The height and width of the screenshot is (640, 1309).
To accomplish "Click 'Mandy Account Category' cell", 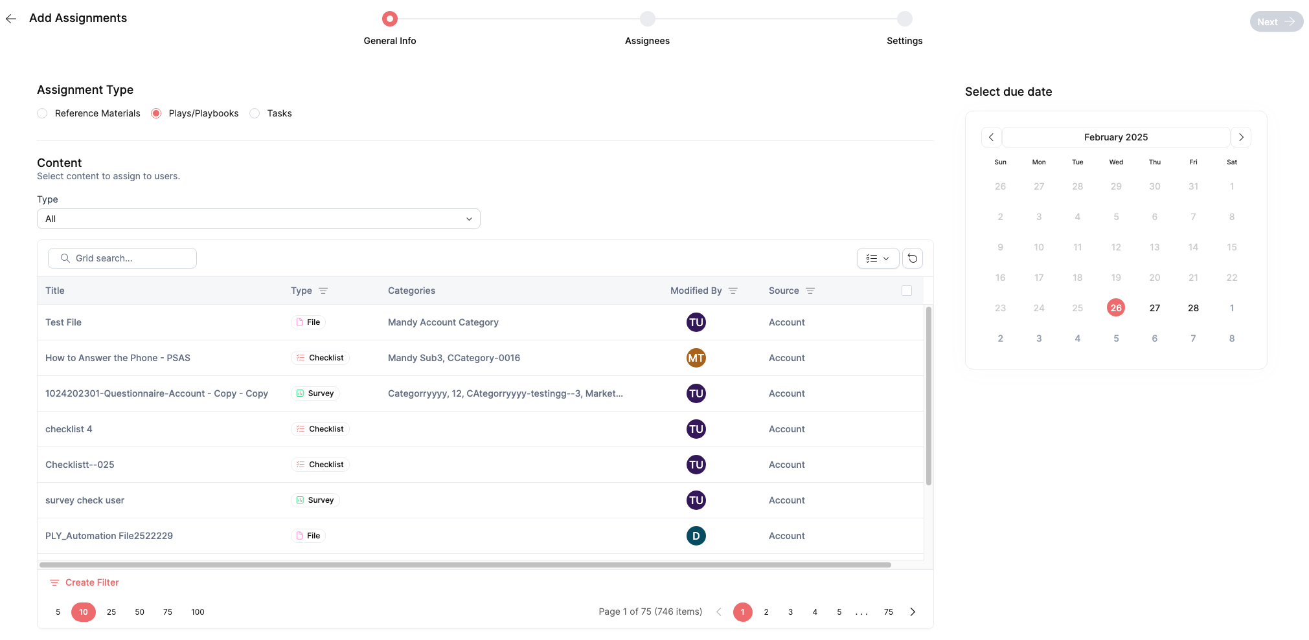I will 443,322.
